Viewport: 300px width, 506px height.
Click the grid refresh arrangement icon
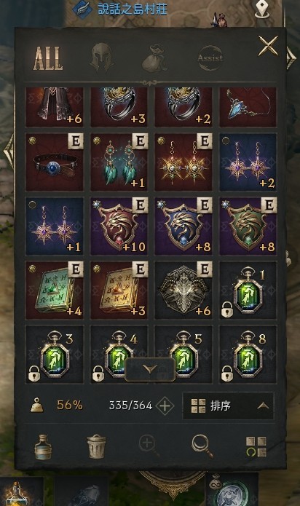pyautogui.click(x=256, y=447)
